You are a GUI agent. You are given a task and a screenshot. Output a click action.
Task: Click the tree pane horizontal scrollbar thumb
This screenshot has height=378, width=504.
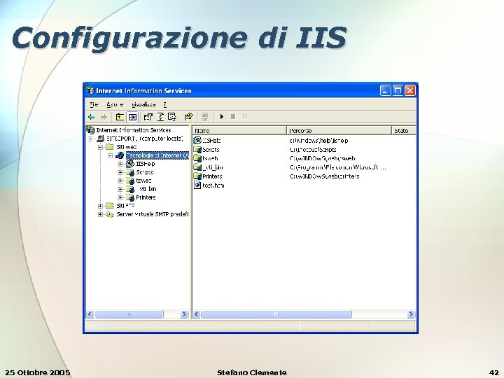pyautogui.click(x=129, y=314)
